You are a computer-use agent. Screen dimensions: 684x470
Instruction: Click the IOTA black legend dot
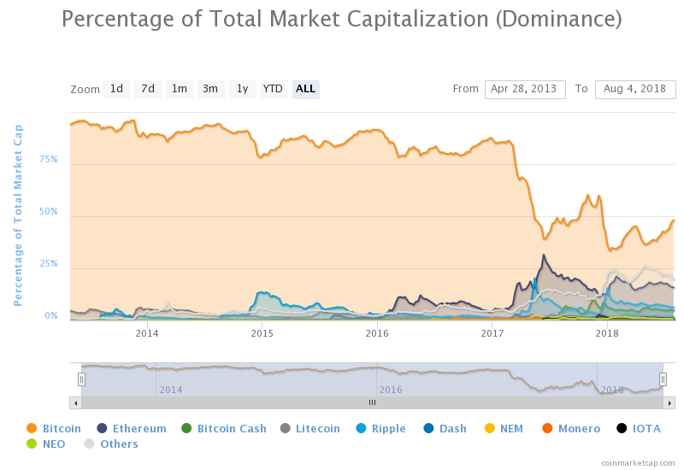tap(622, 428)
